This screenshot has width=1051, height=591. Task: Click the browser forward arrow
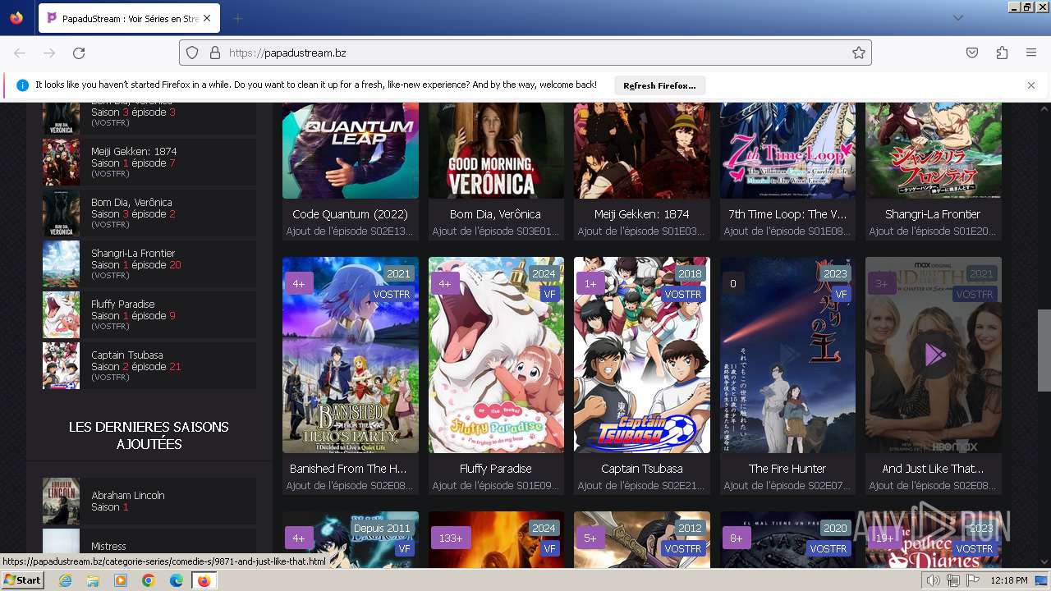(x=49, y=53)
